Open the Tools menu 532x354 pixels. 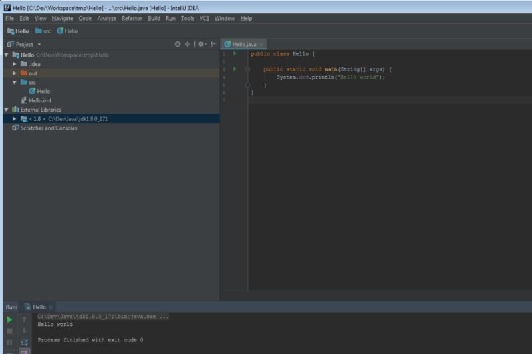tap(188, 19)
